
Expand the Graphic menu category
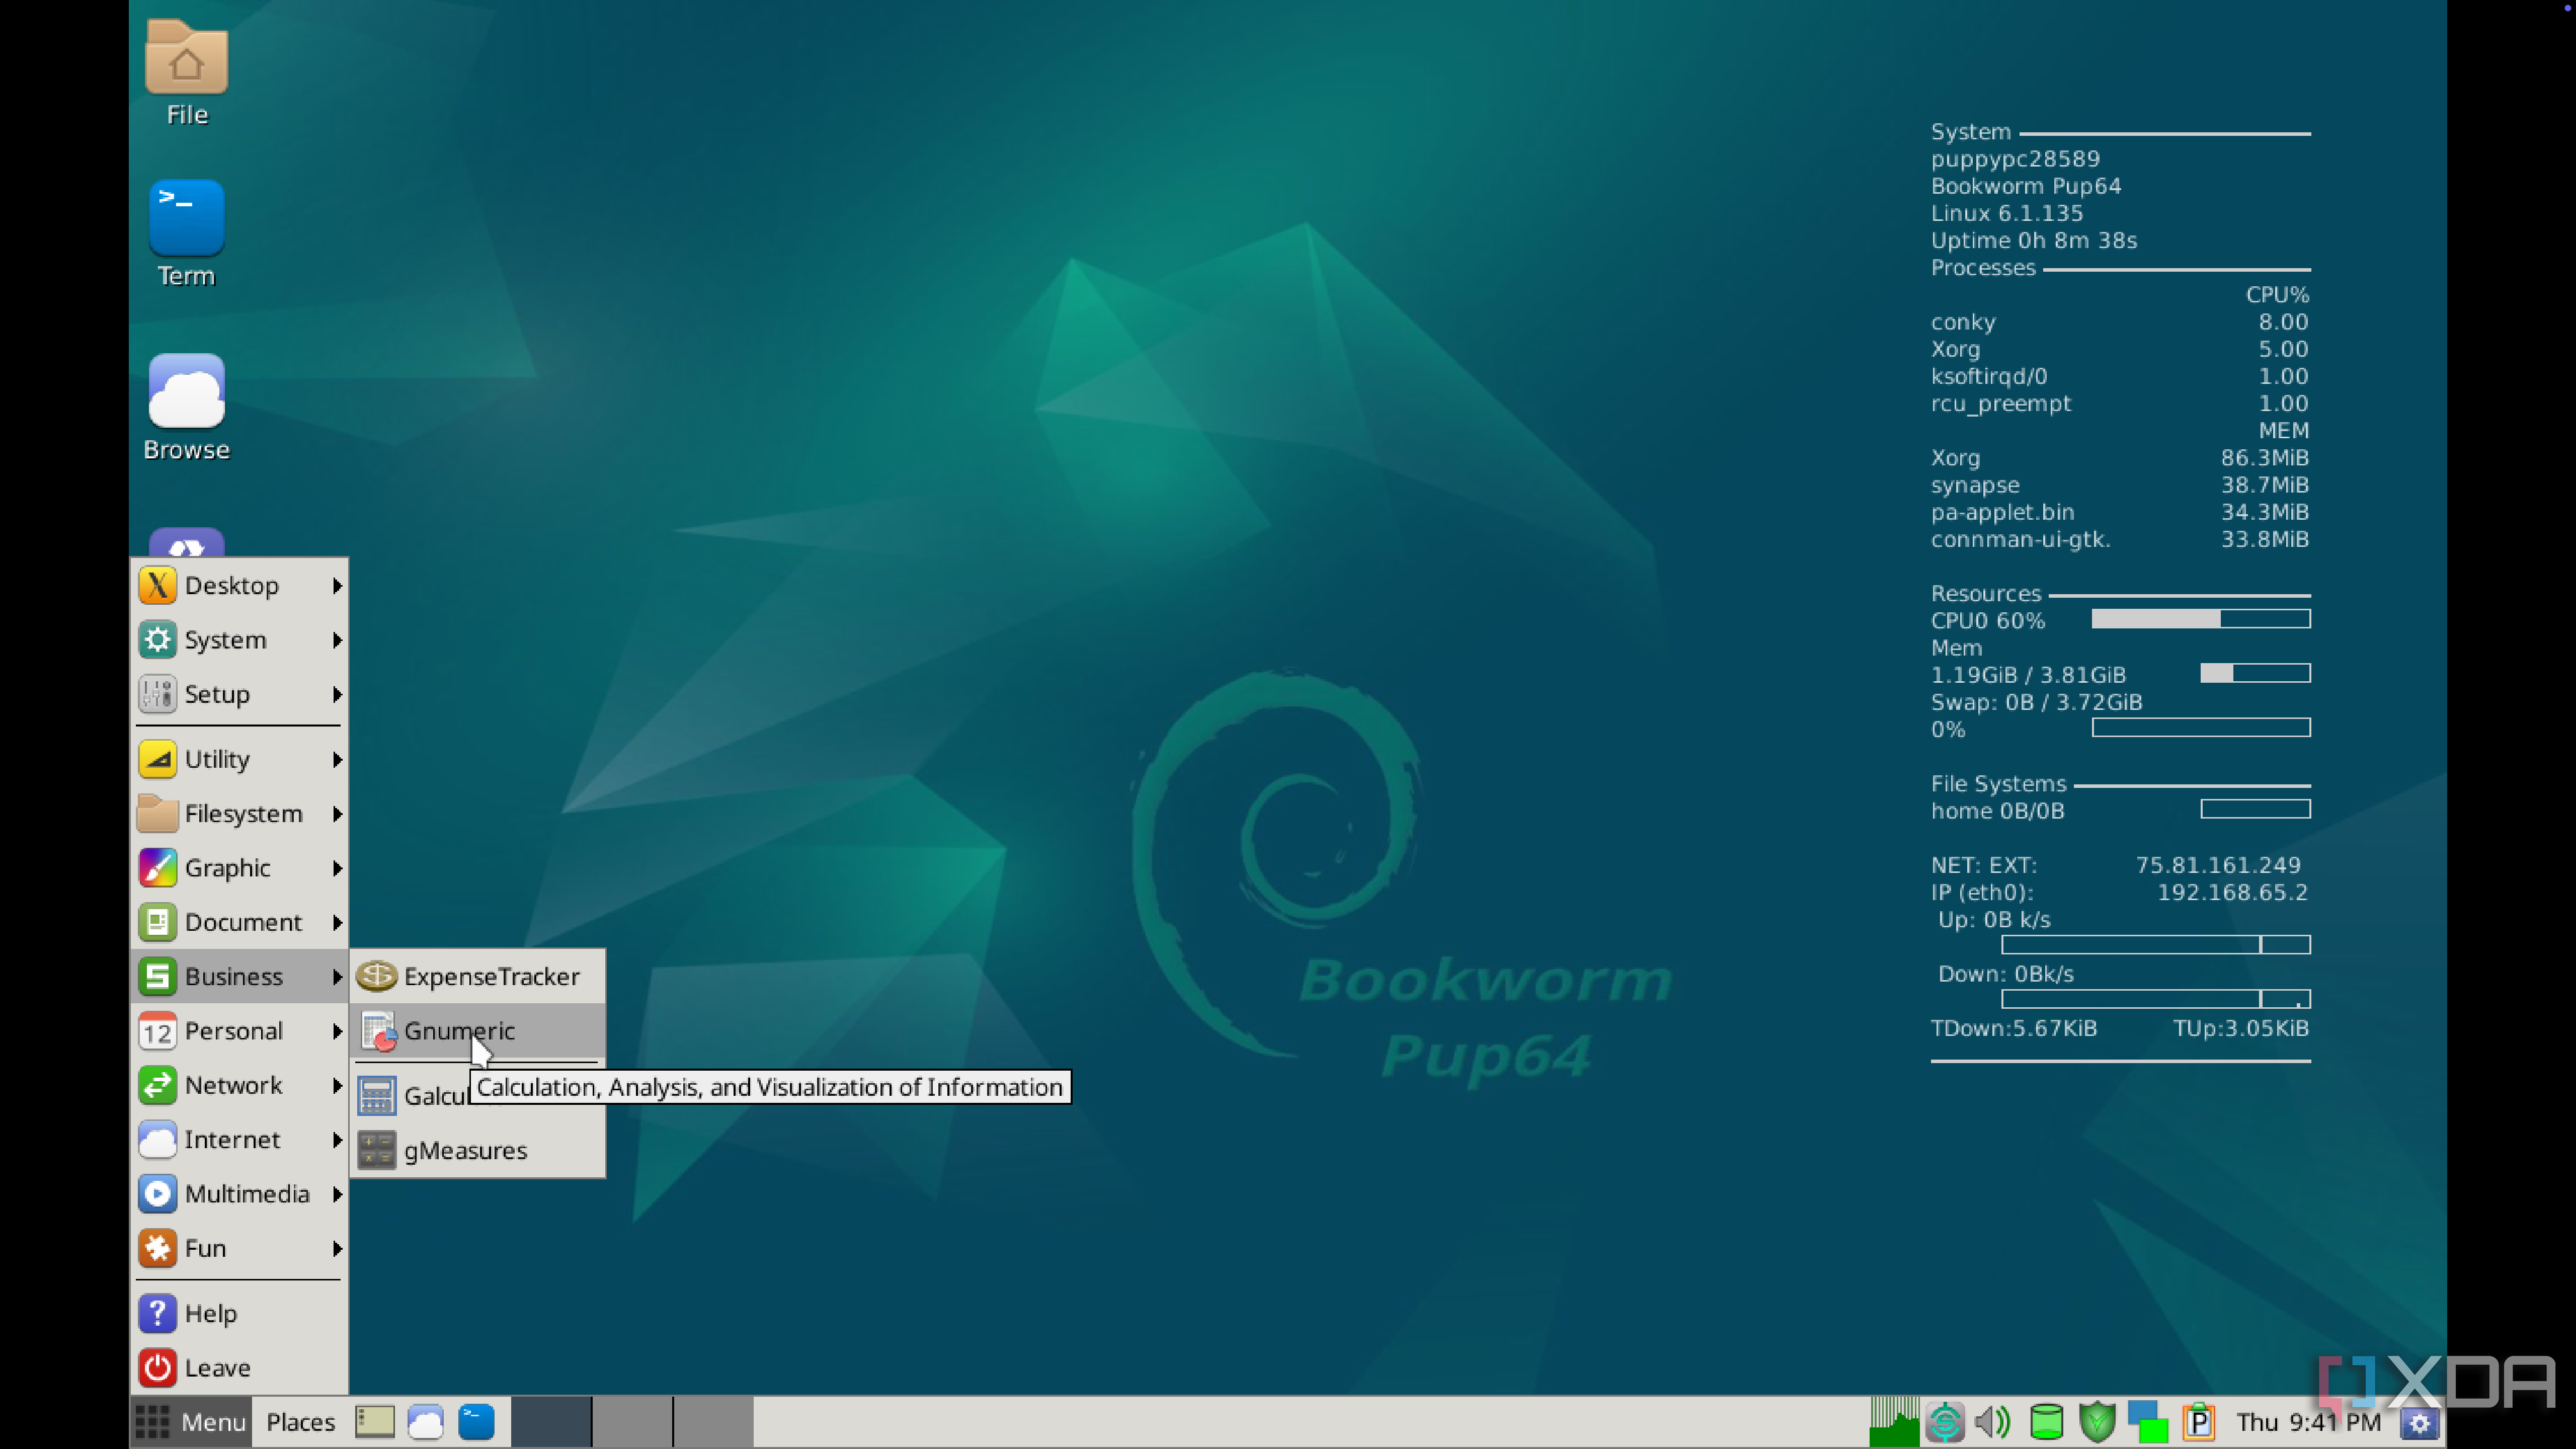(240, 867)
